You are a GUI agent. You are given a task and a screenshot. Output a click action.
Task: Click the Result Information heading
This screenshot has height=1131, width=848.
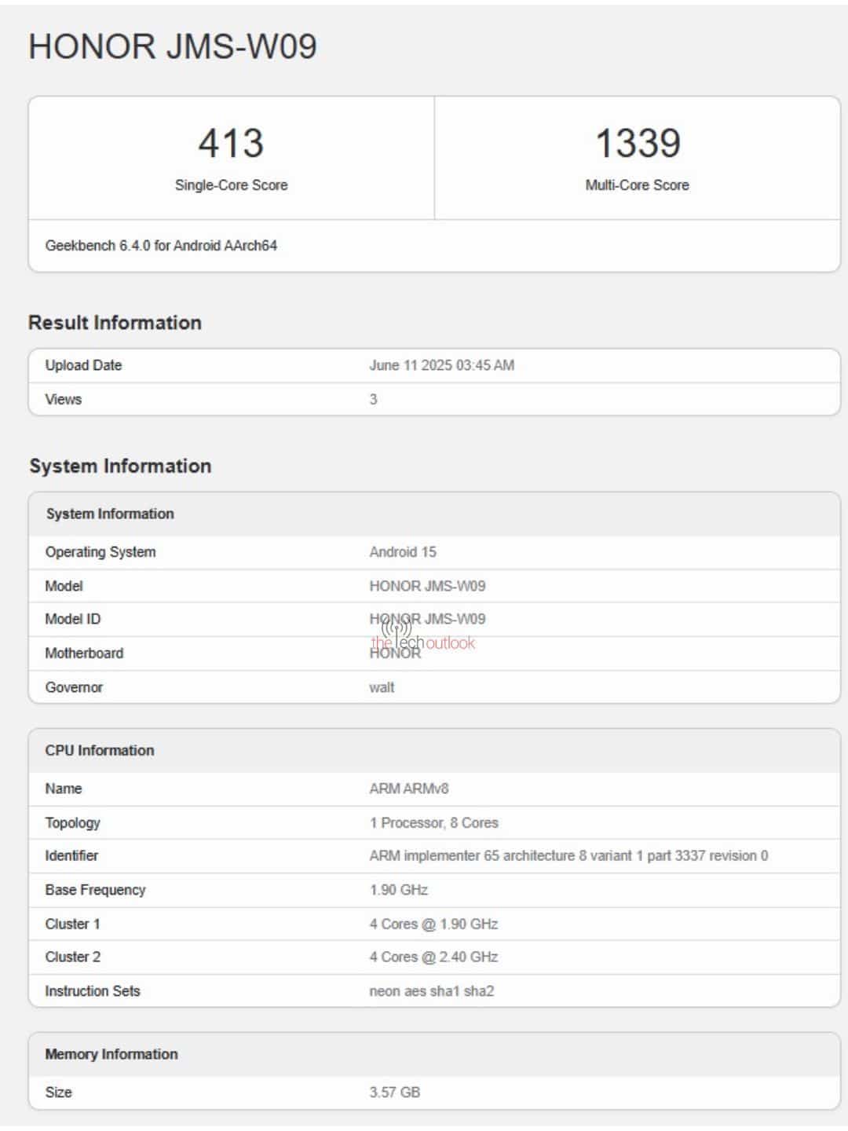tap(115, 323)
